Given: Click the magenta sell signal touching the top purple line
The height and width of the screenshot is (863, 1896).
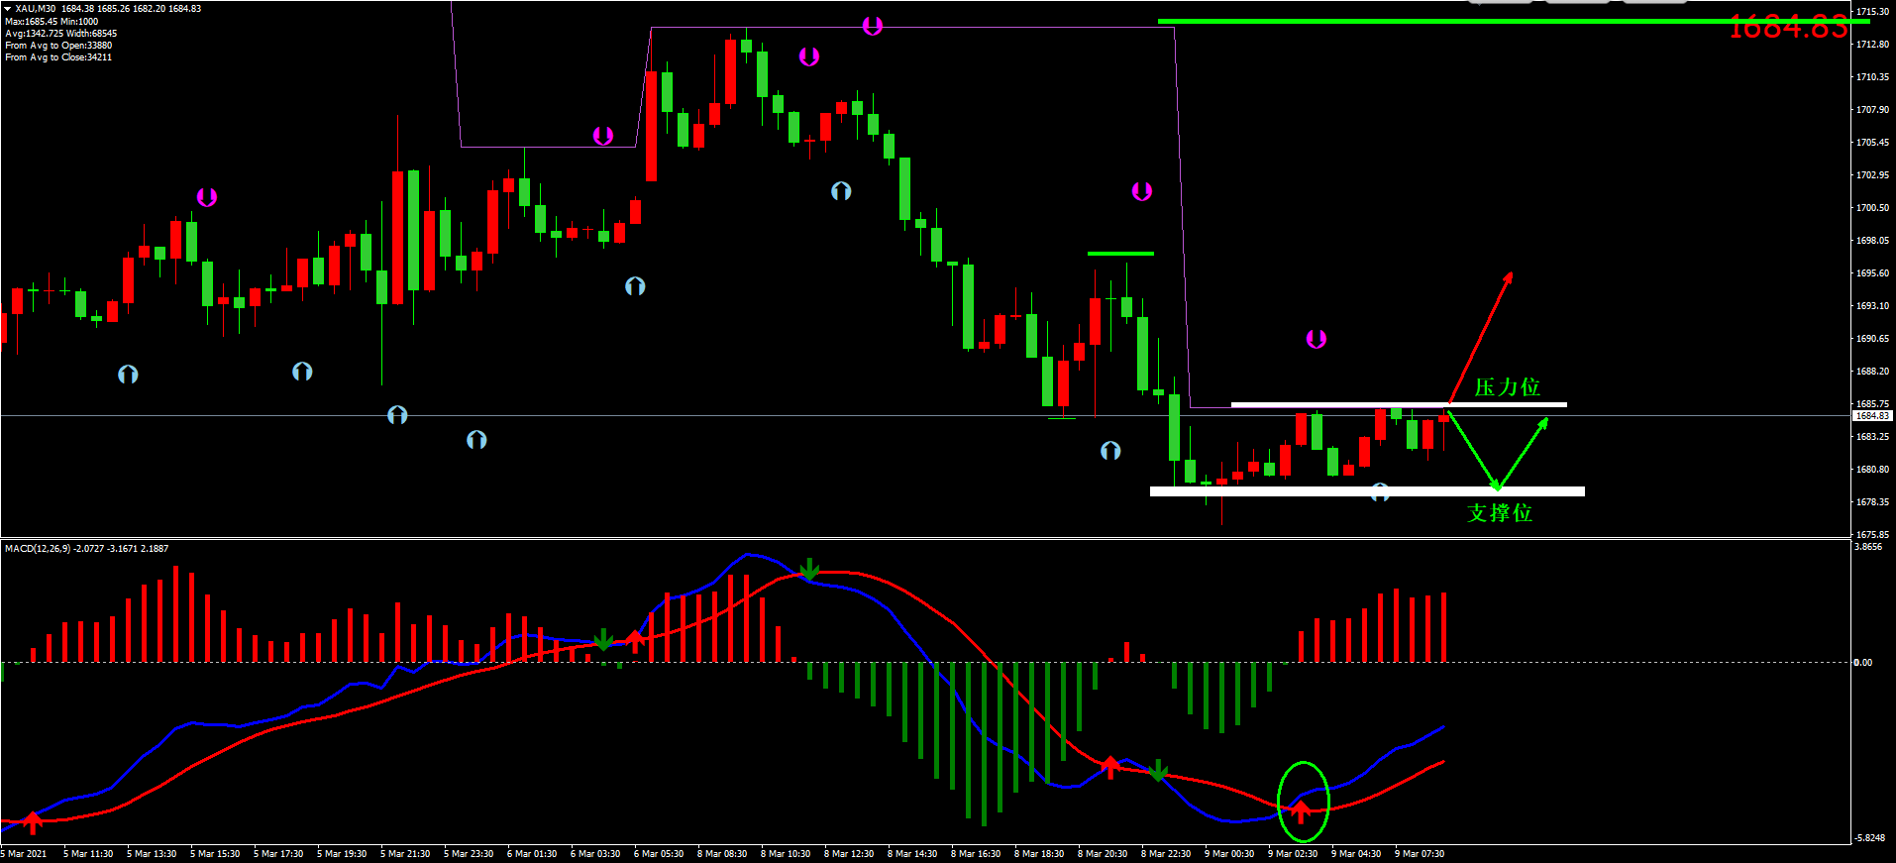Looking at the screenshot, I should tap(872, 26).
